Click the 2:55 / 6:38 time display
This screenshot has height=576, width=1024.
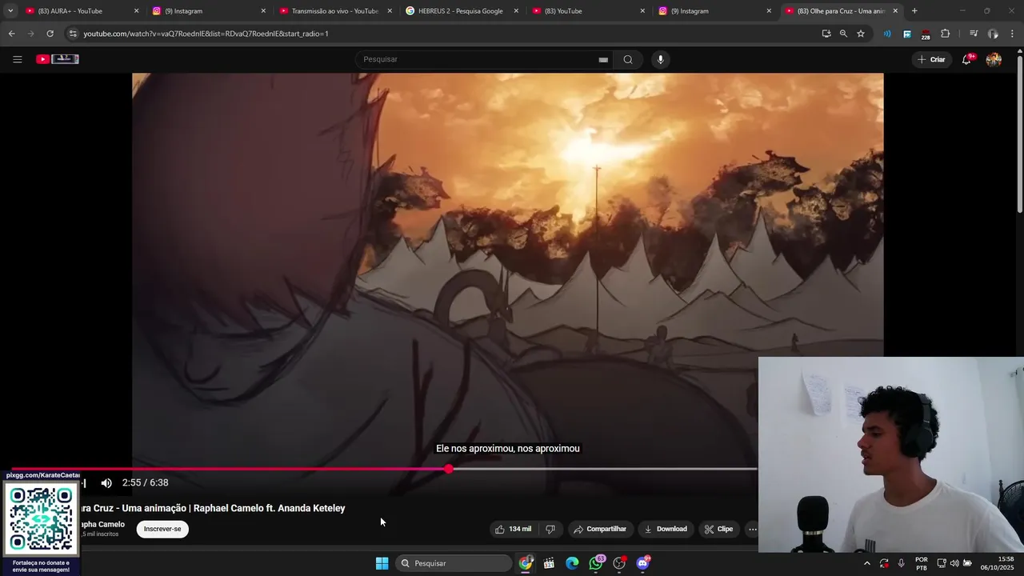pyautogui.click(x=145, y=482)
